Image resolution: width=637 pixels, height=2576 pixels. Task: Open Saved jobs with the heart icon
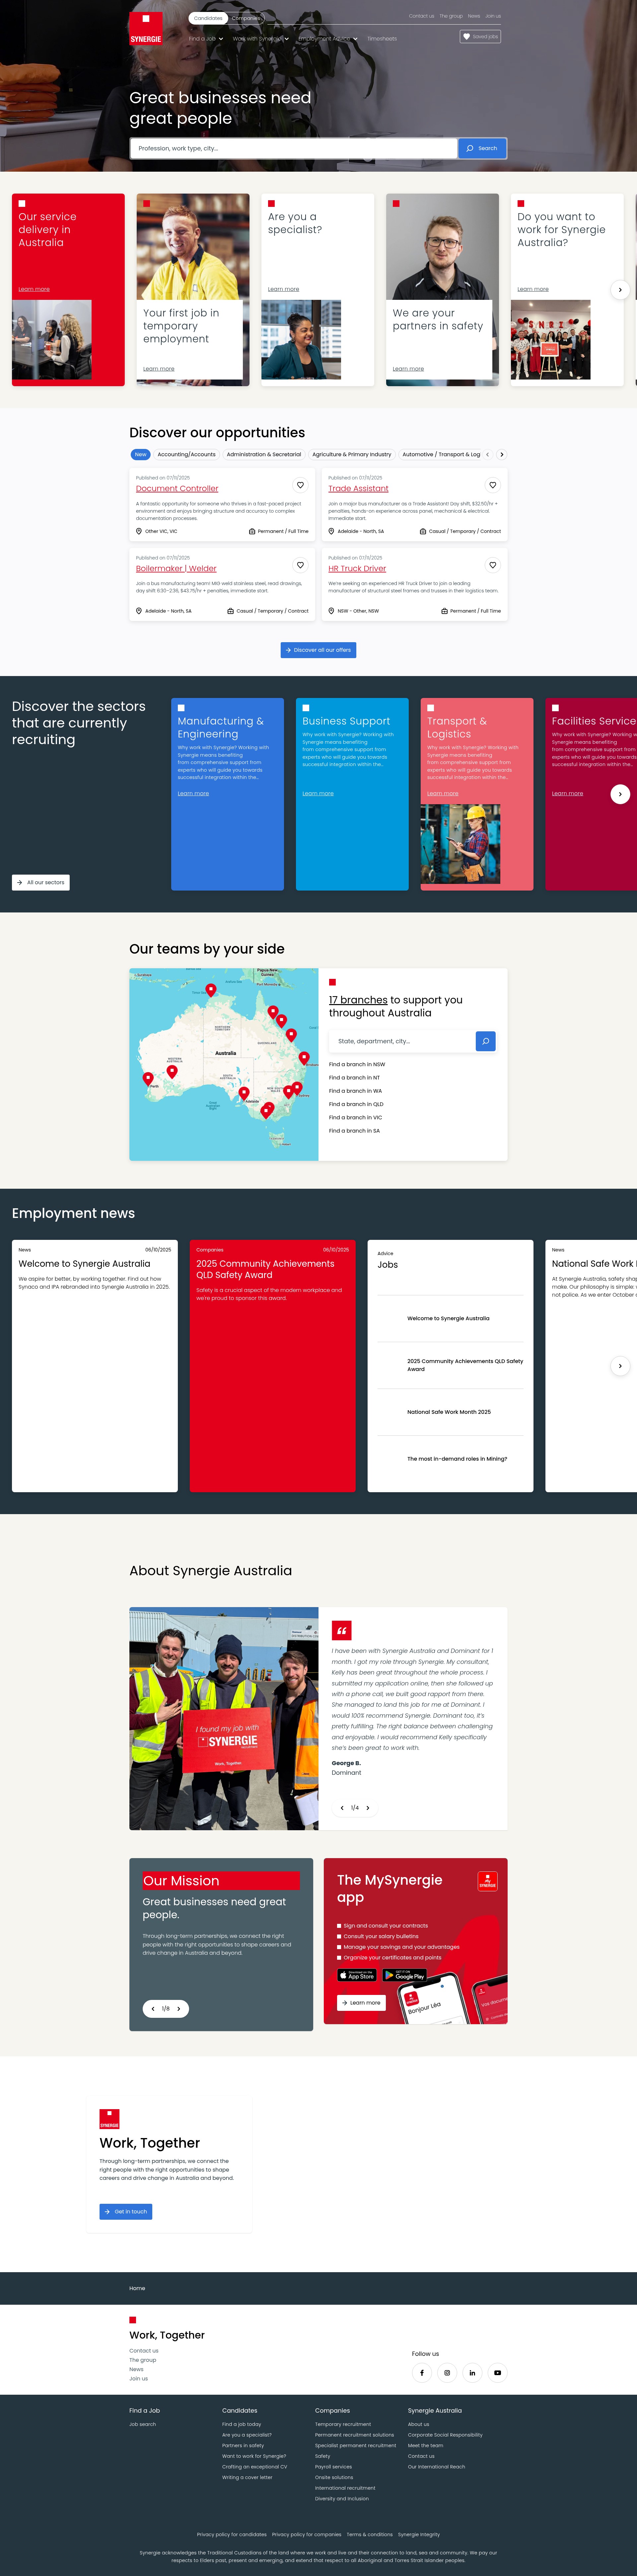pos(480,37)
